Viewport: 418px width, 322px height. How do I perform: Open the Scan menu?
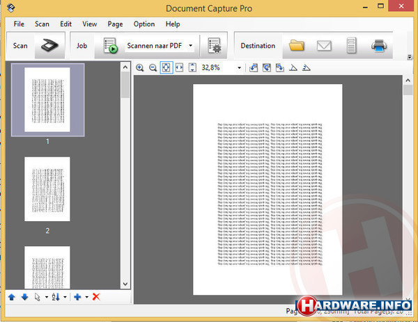(x=42, y=24)
